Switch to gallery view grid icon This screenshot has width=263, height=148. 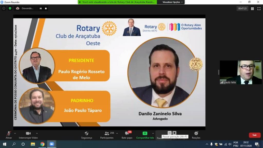point(252,8)
